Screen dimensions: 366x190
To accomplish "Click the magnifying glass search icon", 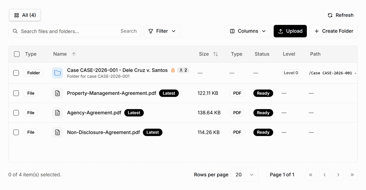I will [x=15, y=31].
